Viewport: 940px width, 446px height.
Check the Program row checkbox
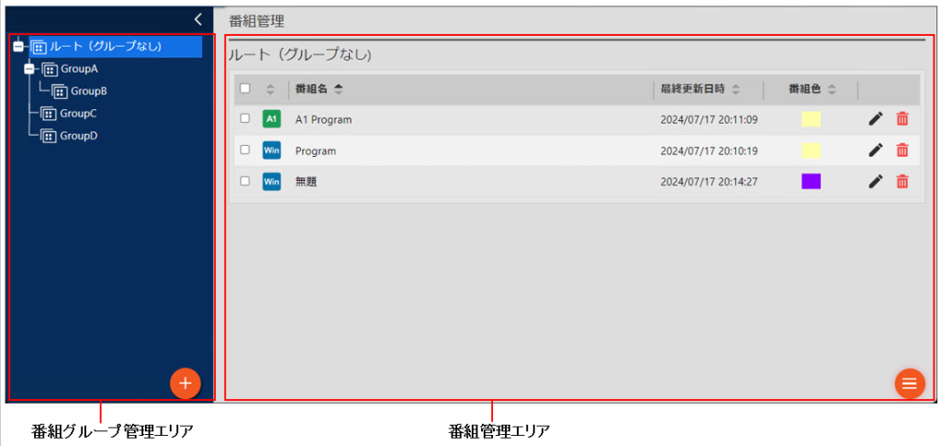click(244, 150)
